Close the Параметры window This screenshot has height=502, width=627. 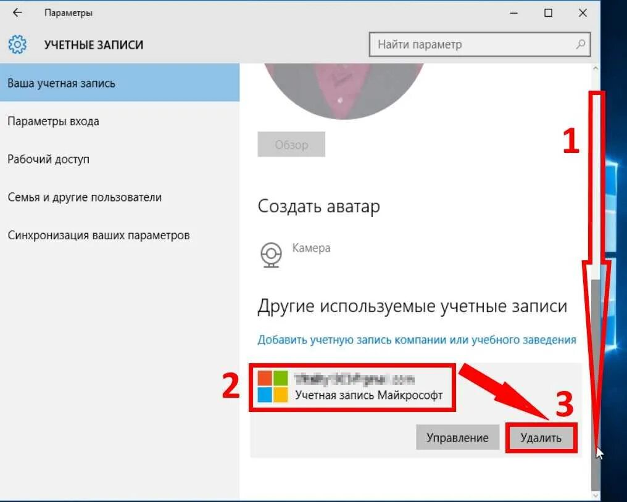(x=583, y=13)
